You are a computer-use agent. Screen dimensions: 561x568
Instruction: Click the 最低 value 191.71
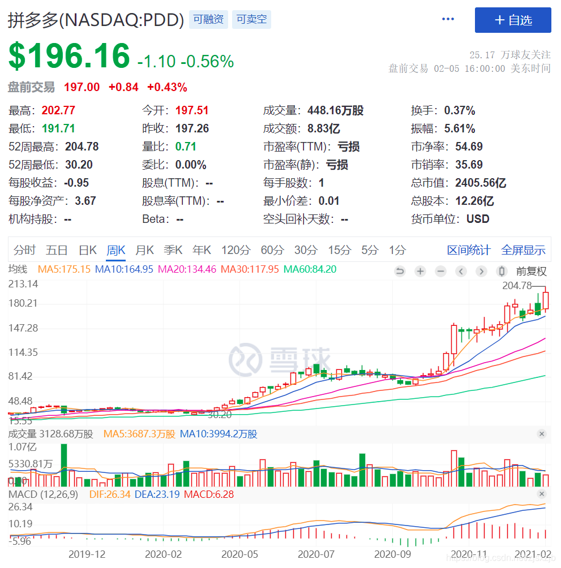pyautogui.click(x=58, y=128)
